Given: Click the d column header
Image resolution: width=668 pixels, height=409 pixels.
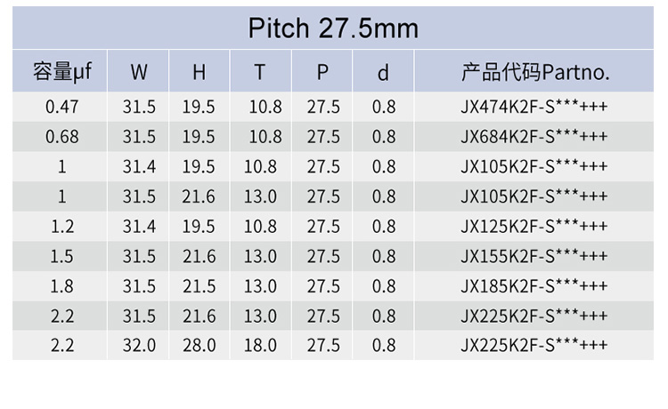Looking at the screenshot, I should [383, 72].
